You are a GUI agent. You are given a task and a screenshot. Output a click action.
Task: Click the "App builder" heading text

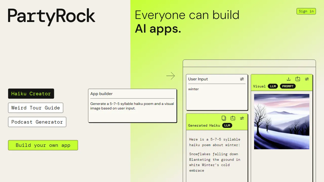[102, 94]
